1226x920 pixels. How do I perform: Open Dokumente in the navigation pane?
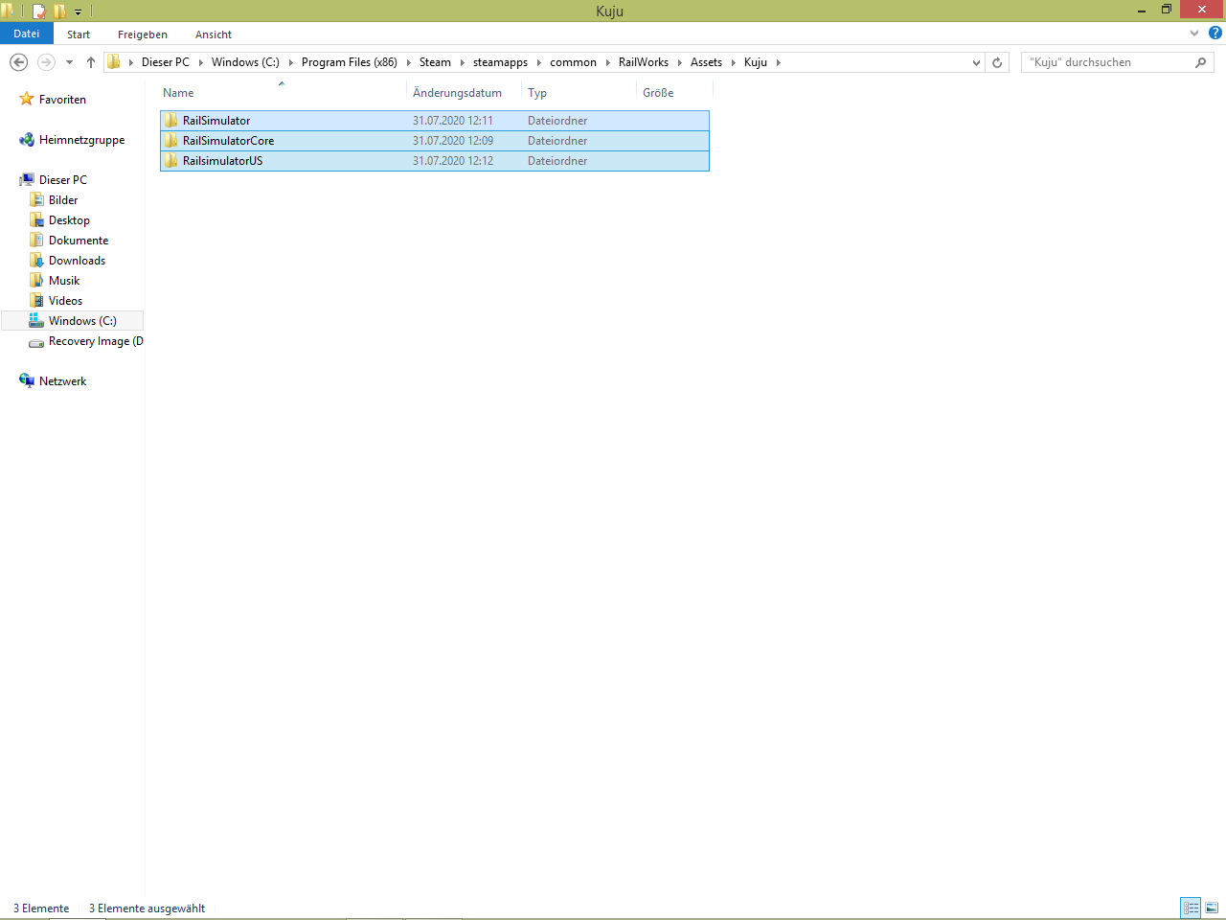[x=79, y=241]
